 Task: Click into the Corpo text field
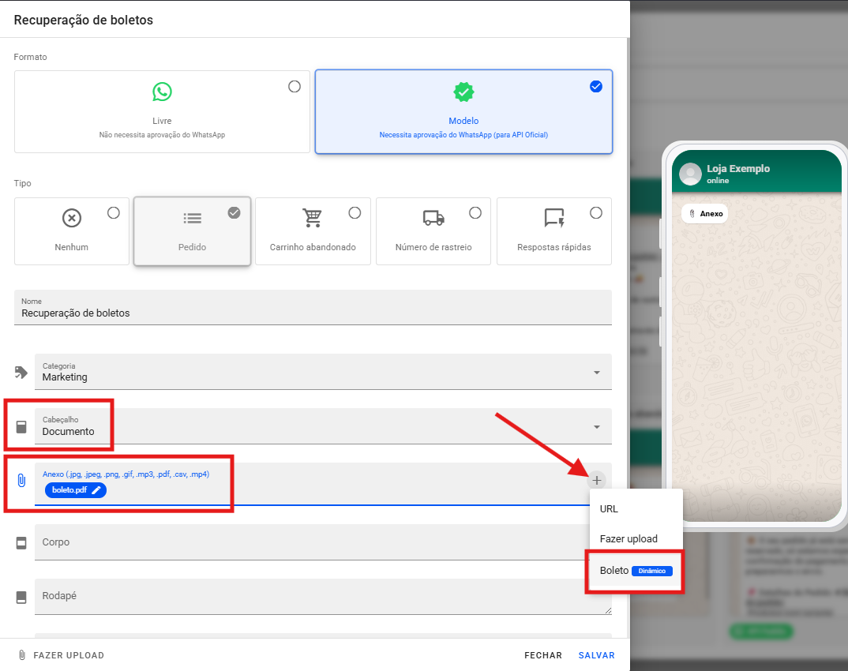(x=308, y=542)
